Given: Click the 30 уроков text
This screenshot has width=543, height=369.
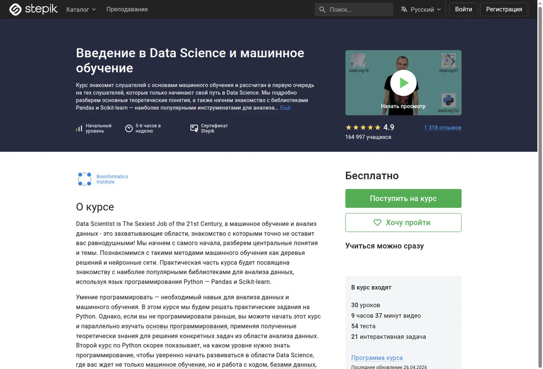Looking at the screenshot, I should pos(366,305).
